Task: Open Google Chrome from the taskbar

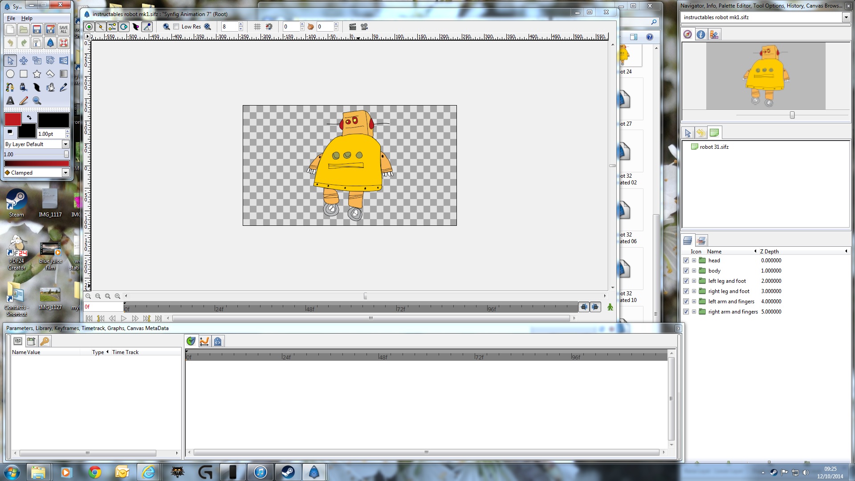Action: pyautogui.click(x=94, y=472)
